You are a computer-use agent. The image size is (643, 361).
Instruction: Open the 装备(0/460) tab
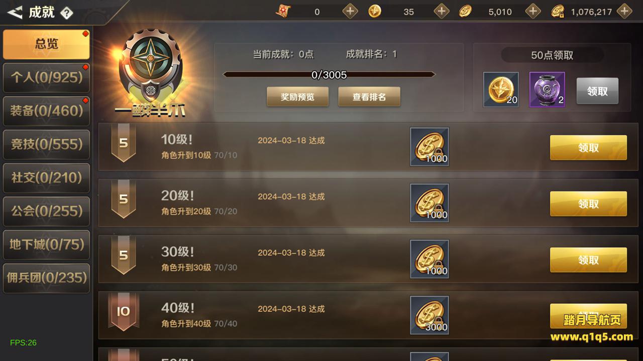click(x=46, y=111)
